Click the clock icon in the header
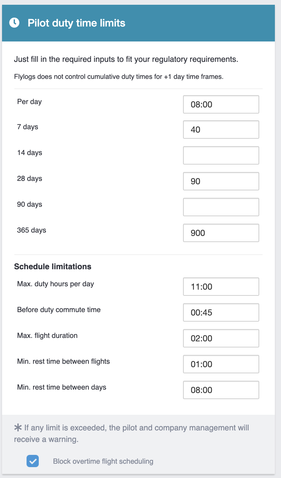This screenshot has height=478, width=281. tap(14, 23)
